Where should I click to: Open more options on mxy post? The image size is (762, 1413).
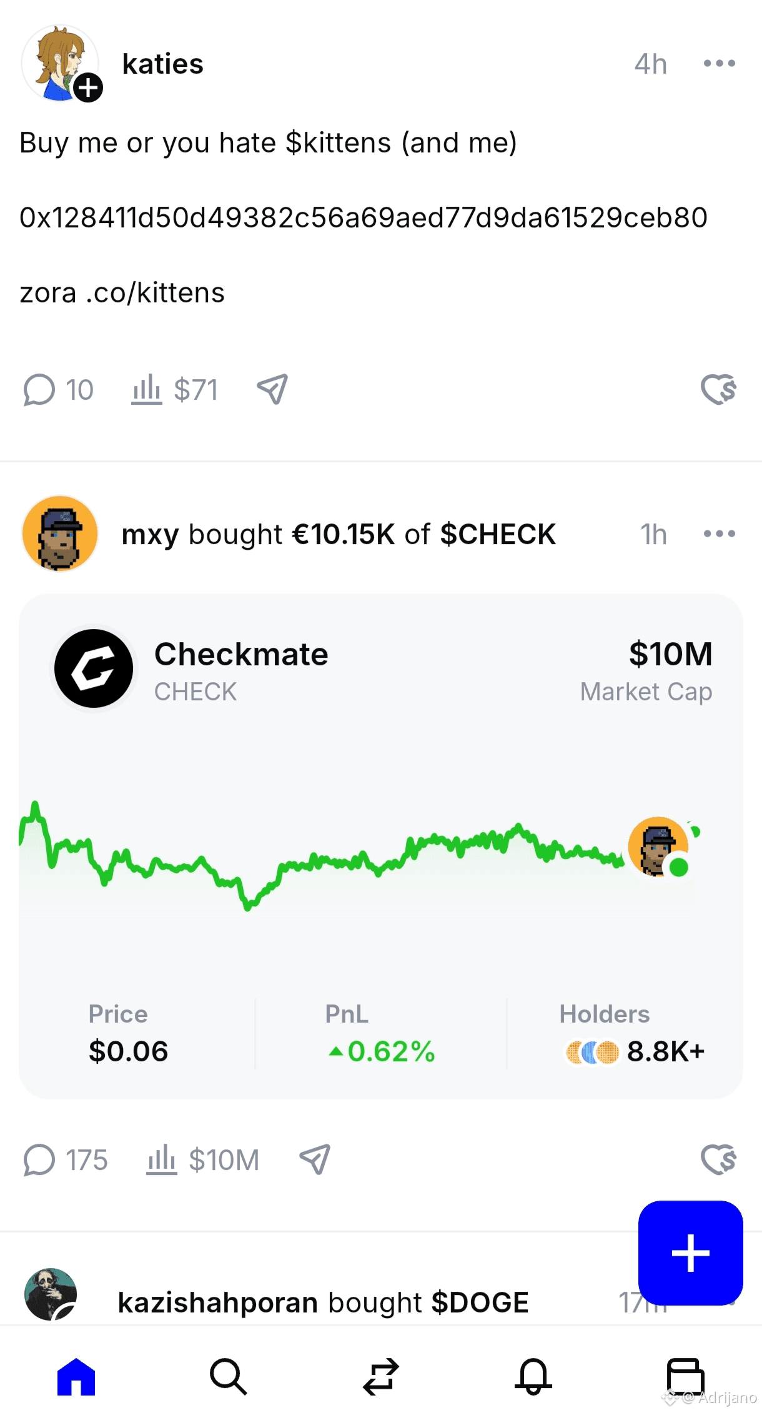[719, 533]
